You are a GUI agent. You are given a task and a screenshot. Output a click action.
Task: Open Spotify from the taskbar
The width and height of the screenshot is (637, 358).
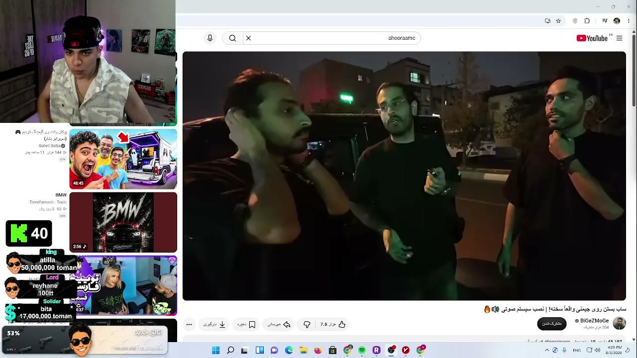(x=362, y=350)
